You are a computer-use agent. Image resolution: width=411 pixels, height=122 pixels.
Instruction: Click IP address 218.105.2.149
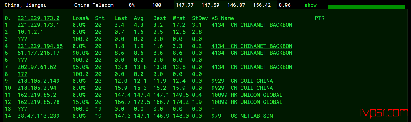(38, 81)
